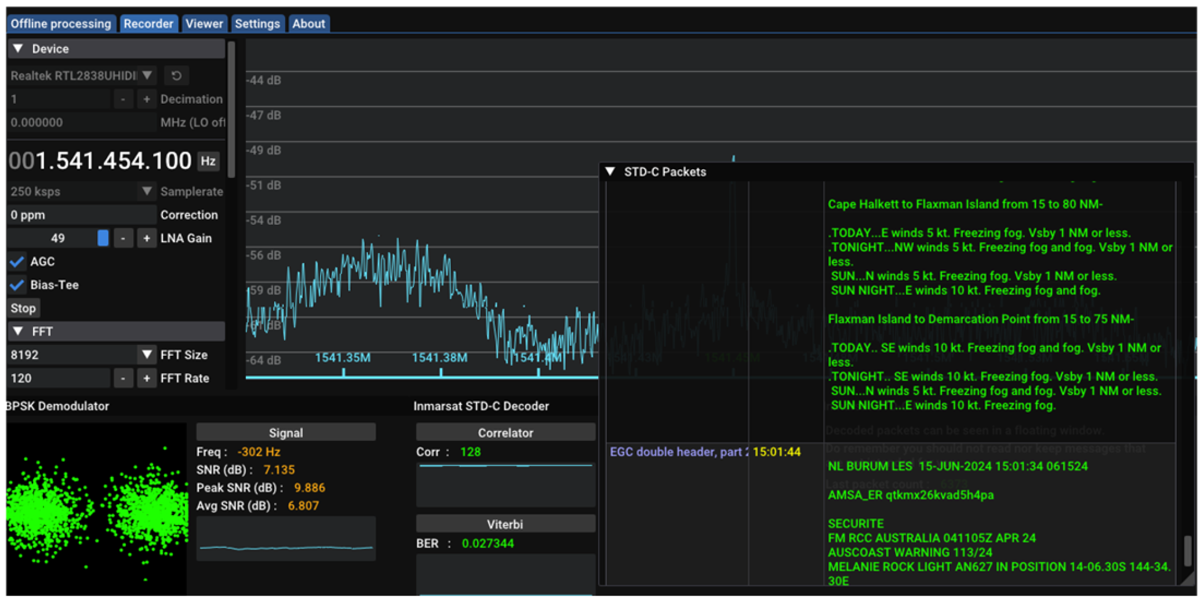1204x602 pixels.
Task: Disable the AGC checkbox
Action: point(17,262)
